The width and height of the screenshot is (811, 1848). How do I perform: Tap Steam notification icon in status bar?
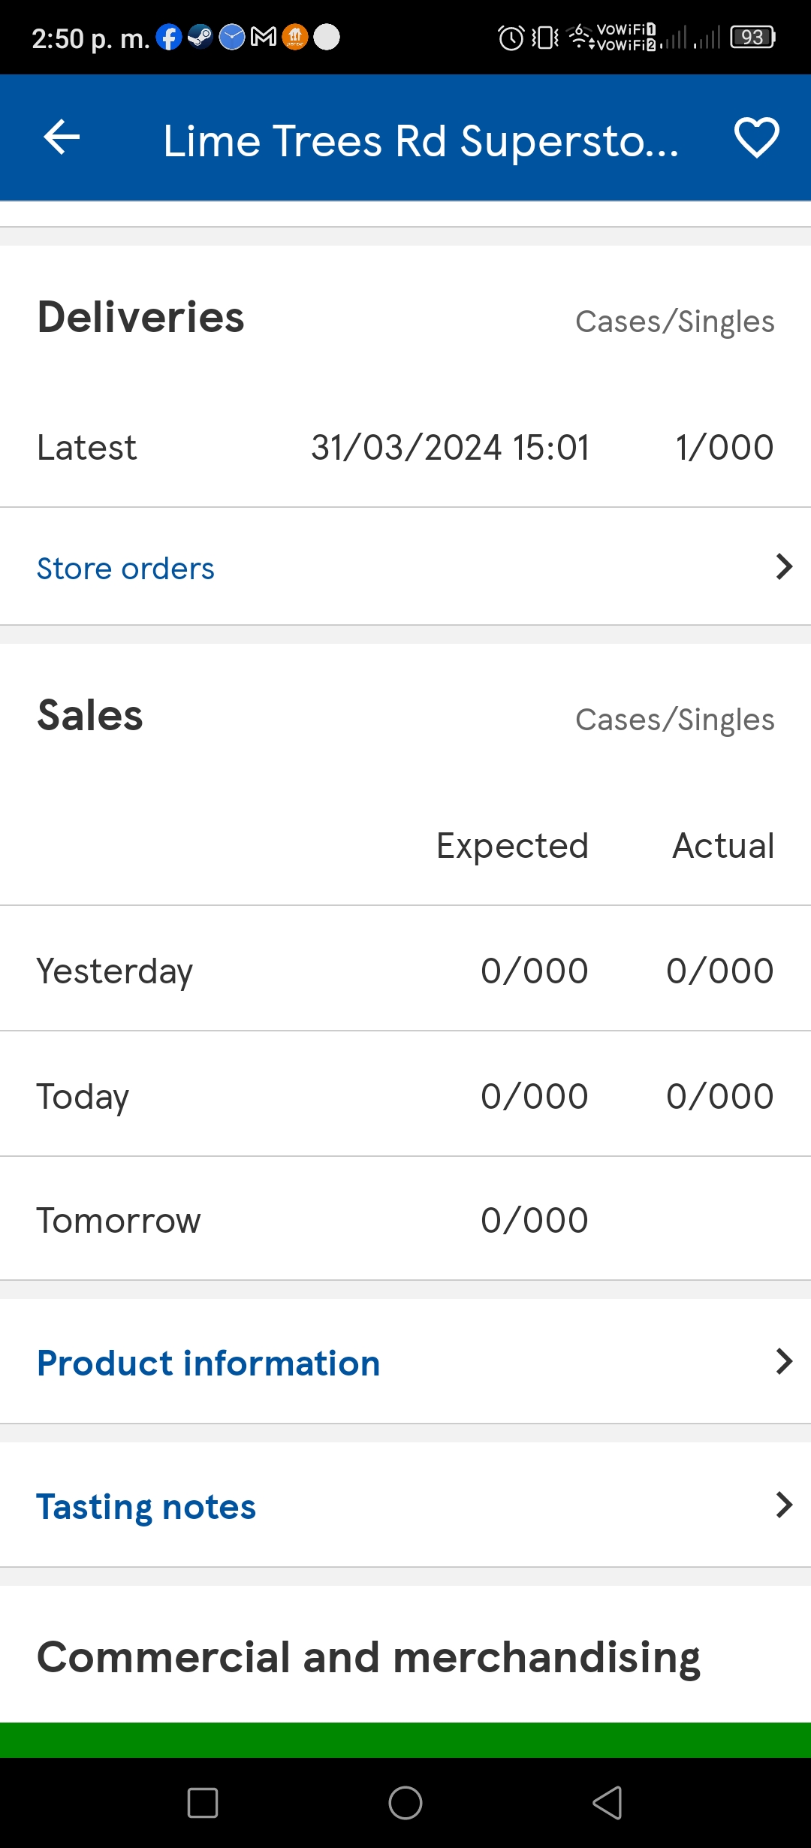[200, 37]
